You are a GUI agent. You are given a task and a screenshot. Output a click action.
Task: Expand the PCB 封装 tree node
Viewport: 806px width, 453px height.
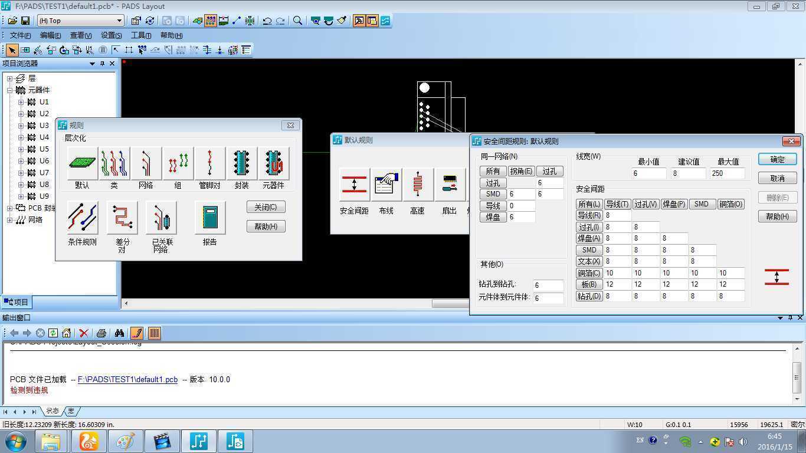click(10, 208)
